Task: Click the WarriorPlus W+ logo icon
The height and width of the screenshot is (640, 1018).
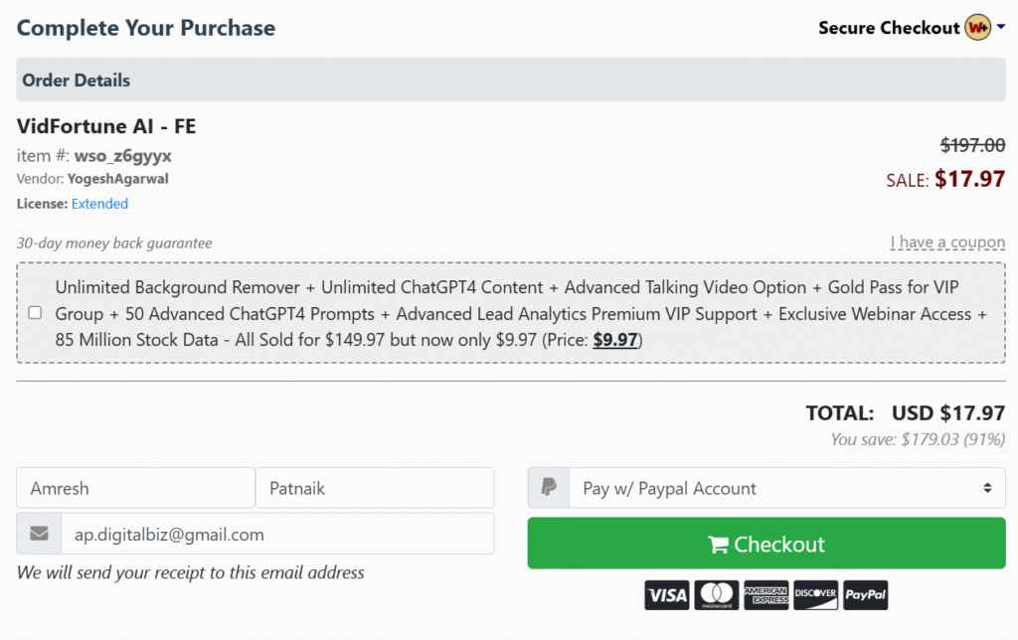Action: [978, 27]
